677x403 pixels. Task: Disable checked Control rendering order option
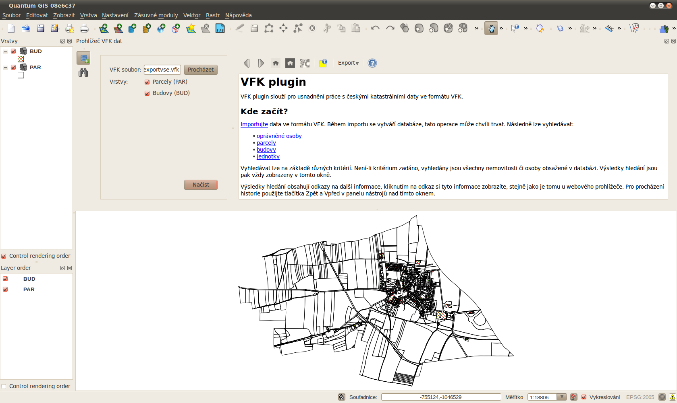click(x=4, y=256)
